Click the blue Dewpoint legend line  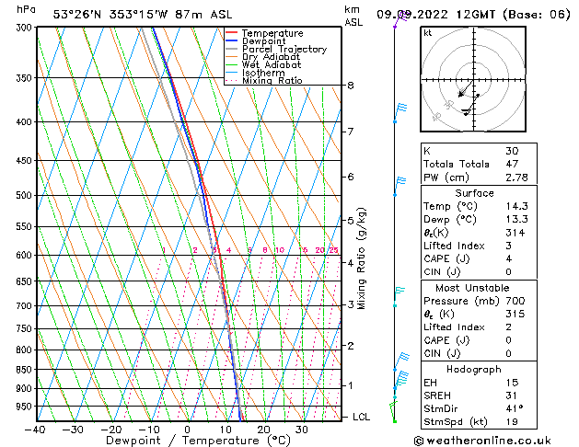[x=232, y=41]
